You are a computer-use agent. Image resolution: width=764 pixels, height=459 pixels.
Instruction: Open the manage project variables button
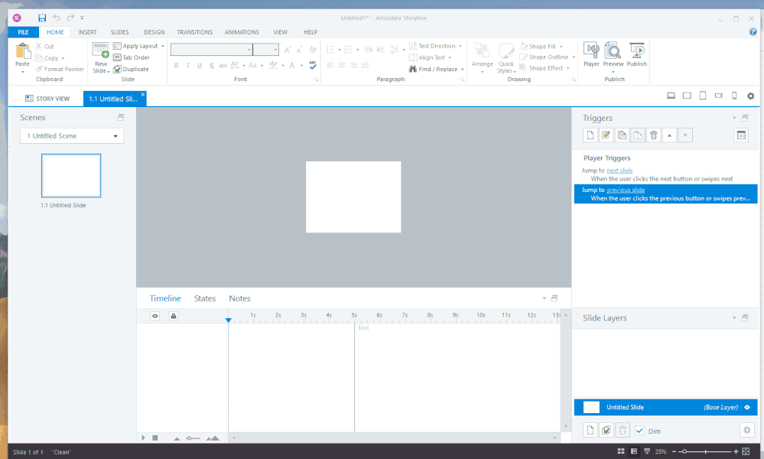pyautogui.click(x=740, y=135)
